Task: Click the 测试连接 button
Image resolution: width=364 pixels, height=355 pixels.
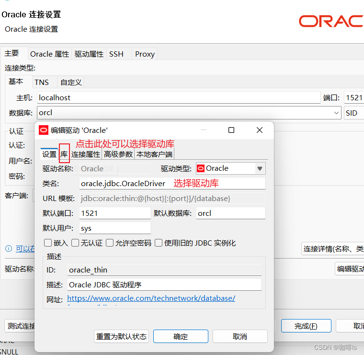Action: (20, 326)
